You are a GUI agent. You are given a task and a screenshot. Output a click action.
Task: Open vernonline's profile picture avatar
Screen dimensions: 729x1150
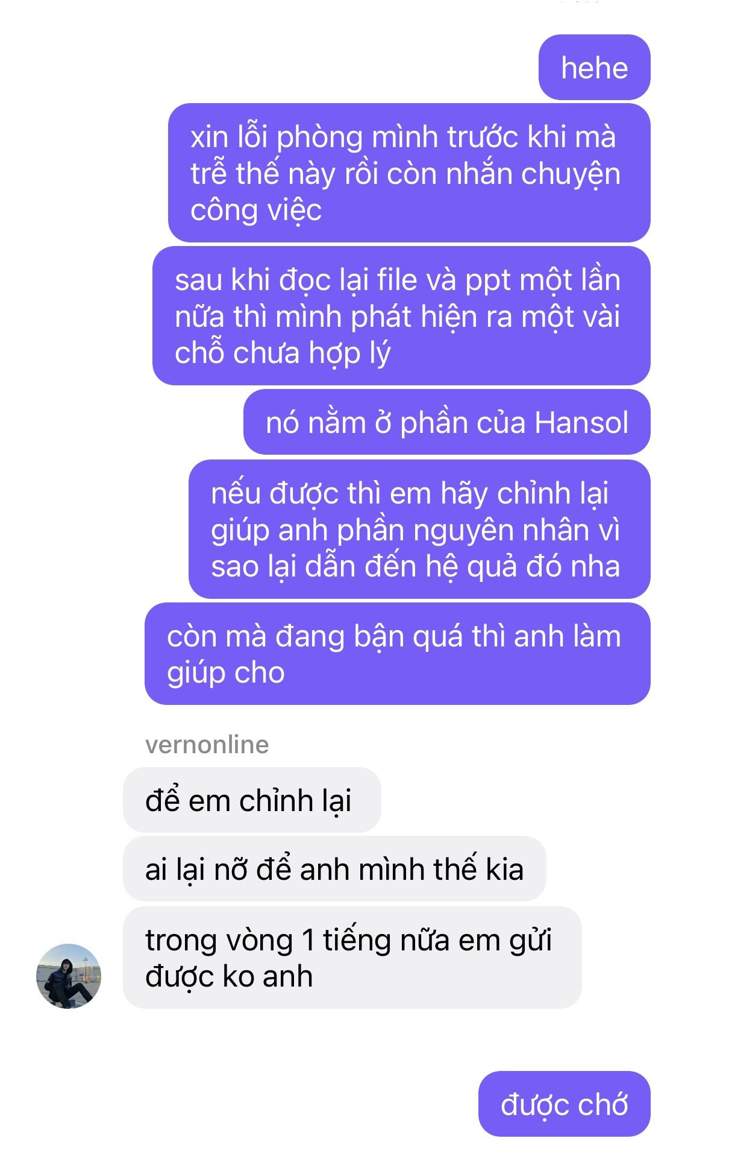[x=69, y=976]
